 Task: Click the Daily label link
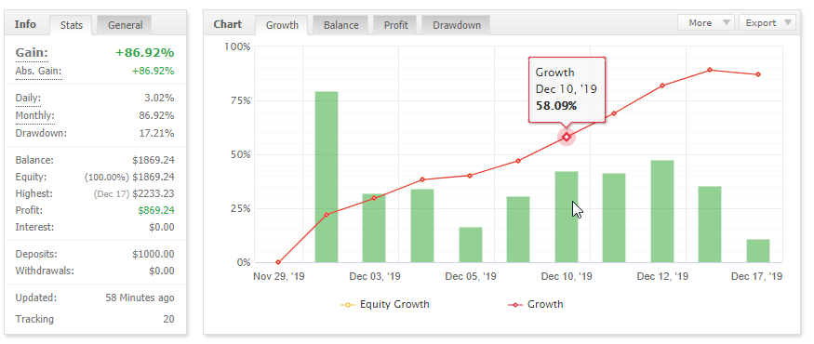click(x=28, y=98)
